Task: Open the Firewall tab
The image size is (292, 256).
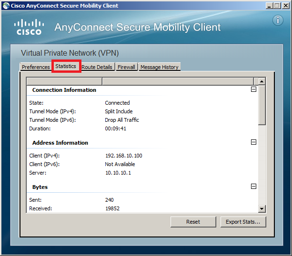Action: [x=126, y=67]
